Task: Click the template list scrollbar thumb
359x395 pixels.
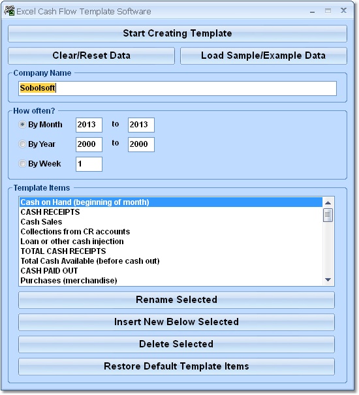Action: coord(328,215)
